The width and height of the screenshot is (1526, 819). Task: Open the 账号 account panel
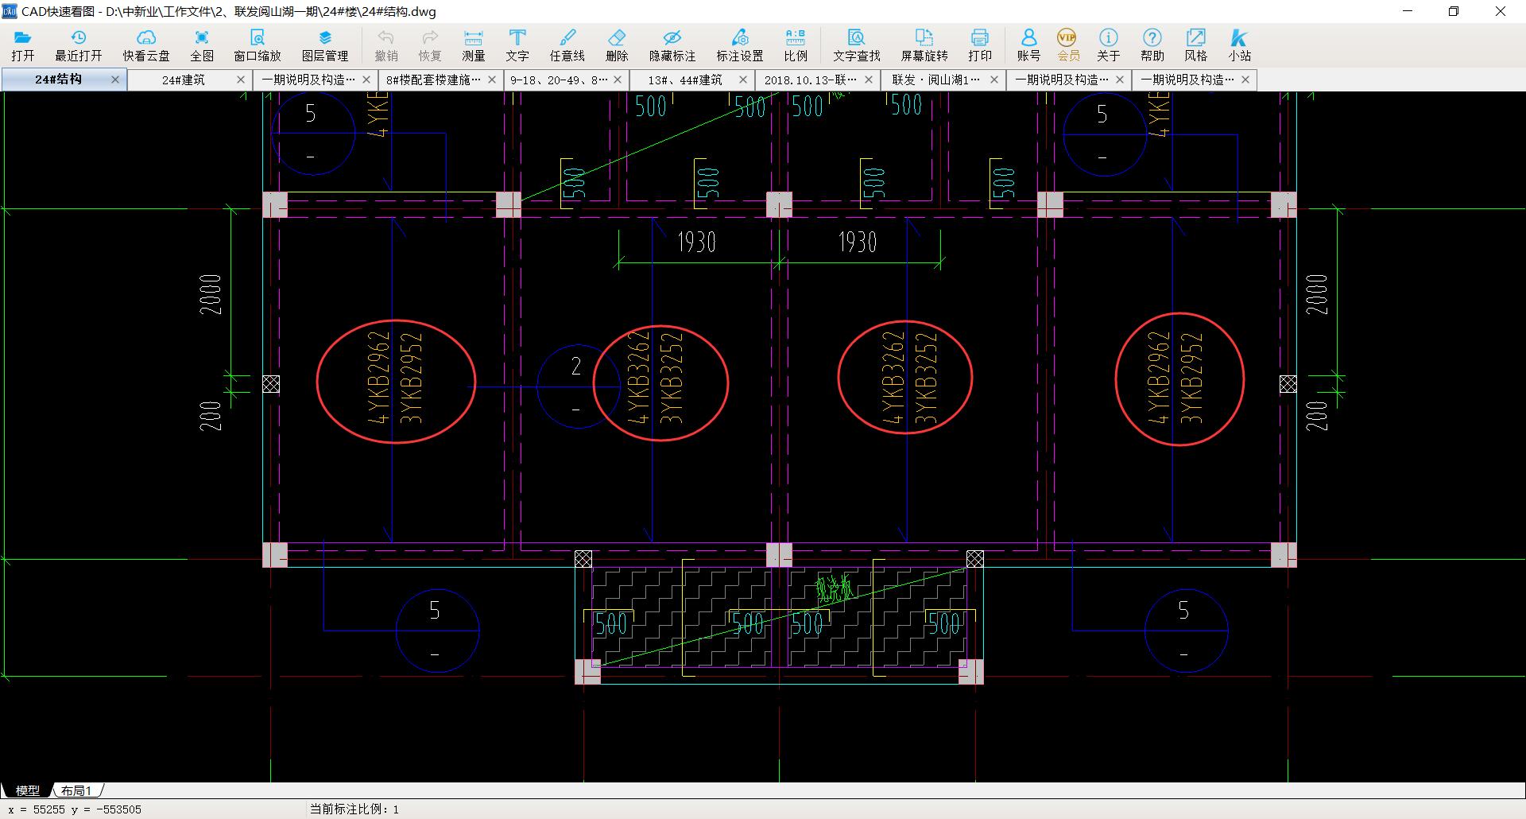[1028, 45]
